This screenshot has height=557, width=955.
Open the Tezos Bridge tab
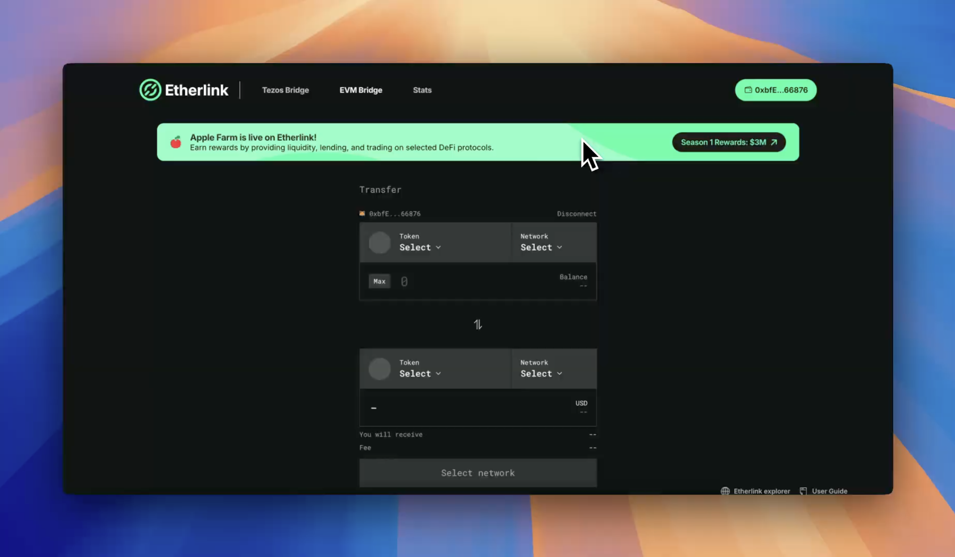285,90
